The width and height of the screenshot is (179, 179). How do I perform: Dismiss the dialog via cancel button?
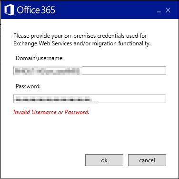pos(147,160)
